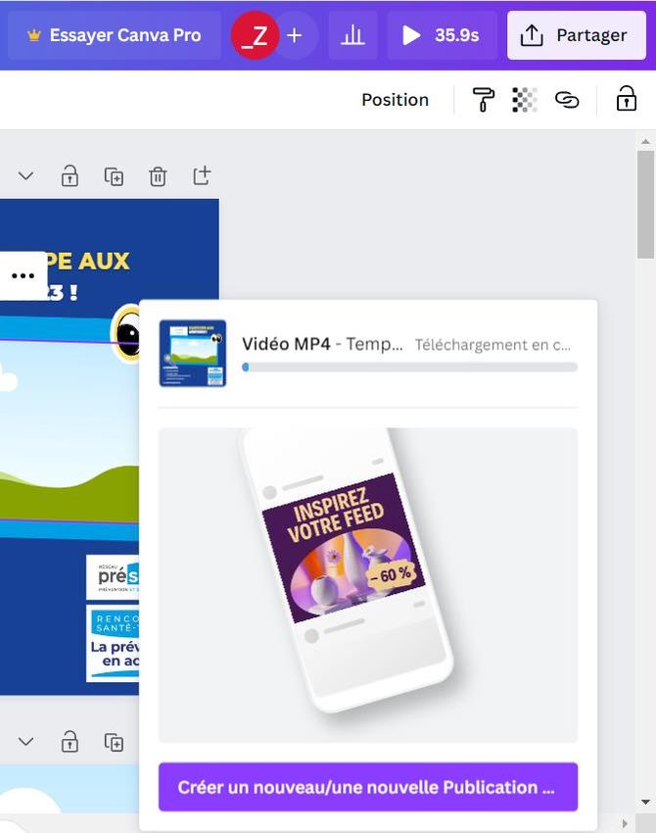Click the link chain icon
Image resolution: width=656 pixels, height=833 pixels.
pyautogui.click(x=567, y=100)
